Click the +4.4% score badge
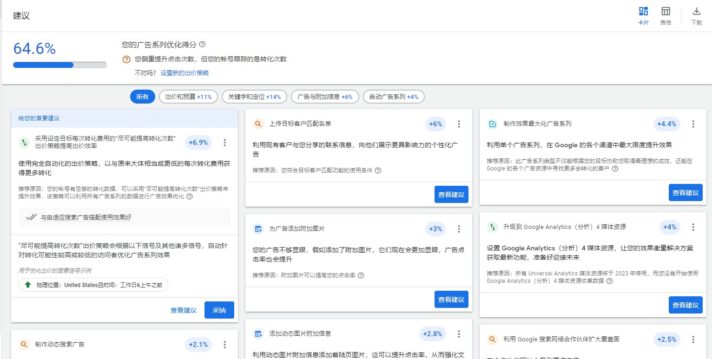The image size is (712, 359). click(666, 124)
